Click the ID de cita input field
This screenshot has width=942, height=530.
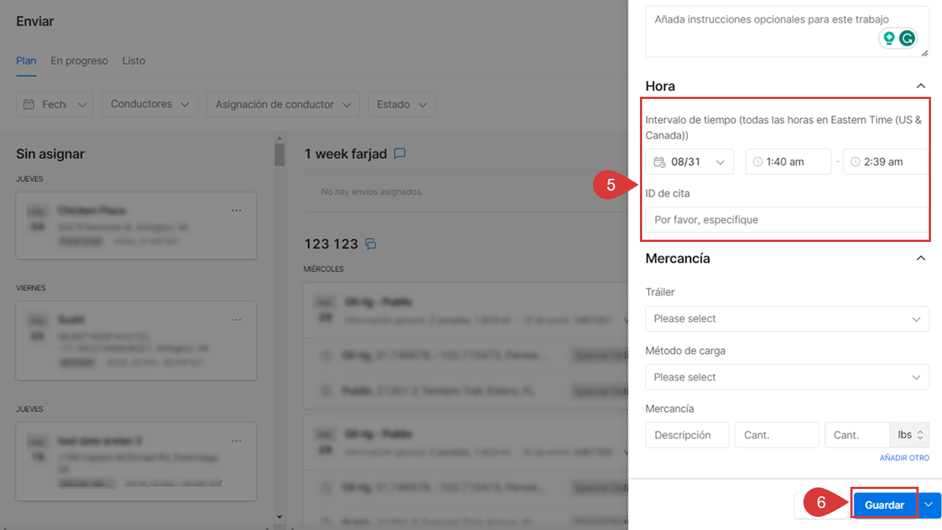(x=787, y=220)
